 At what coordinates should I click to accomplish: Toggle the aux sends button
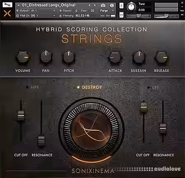click(182, 11)
